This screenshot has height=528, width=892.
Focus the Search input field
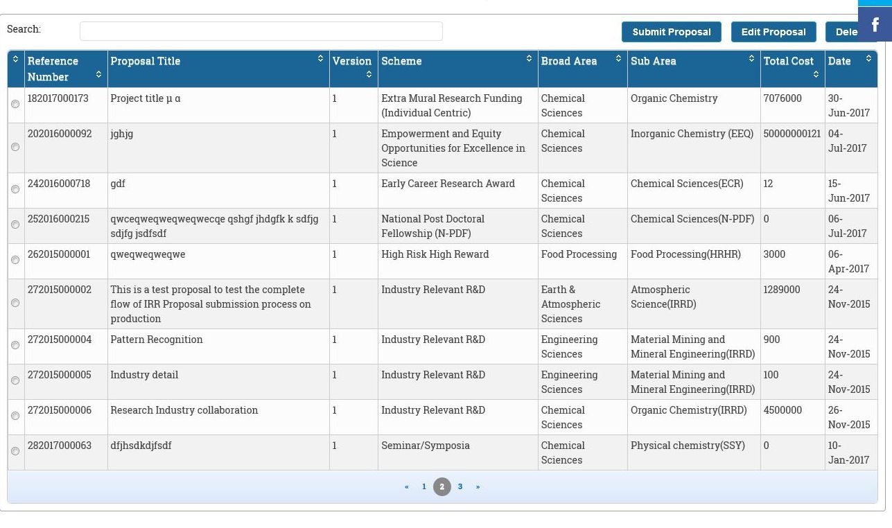tap(261, 31)
